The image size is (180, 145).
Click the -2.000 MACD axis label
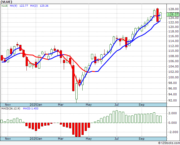tap(173, 132)
